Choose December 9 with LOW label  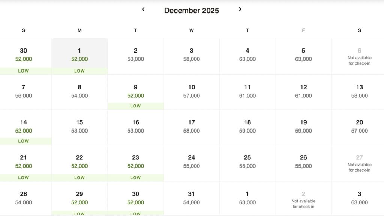coord(135,92)
